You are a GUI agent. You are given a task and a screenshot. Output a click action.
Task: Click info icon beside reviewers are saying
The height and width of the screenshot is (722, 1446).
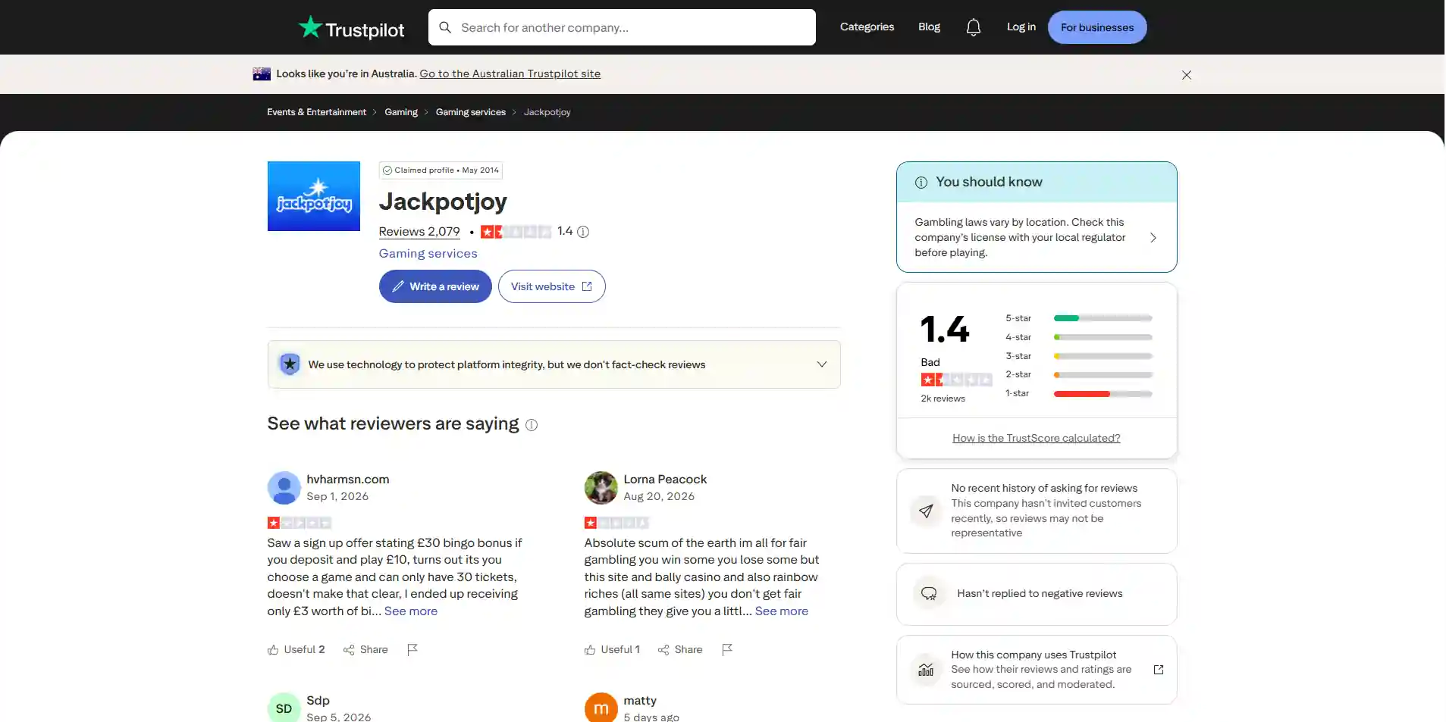tap(532, 425)
